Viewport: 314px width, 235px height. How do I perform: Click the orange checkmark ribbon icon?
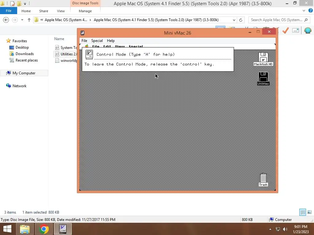click(285, 30)
